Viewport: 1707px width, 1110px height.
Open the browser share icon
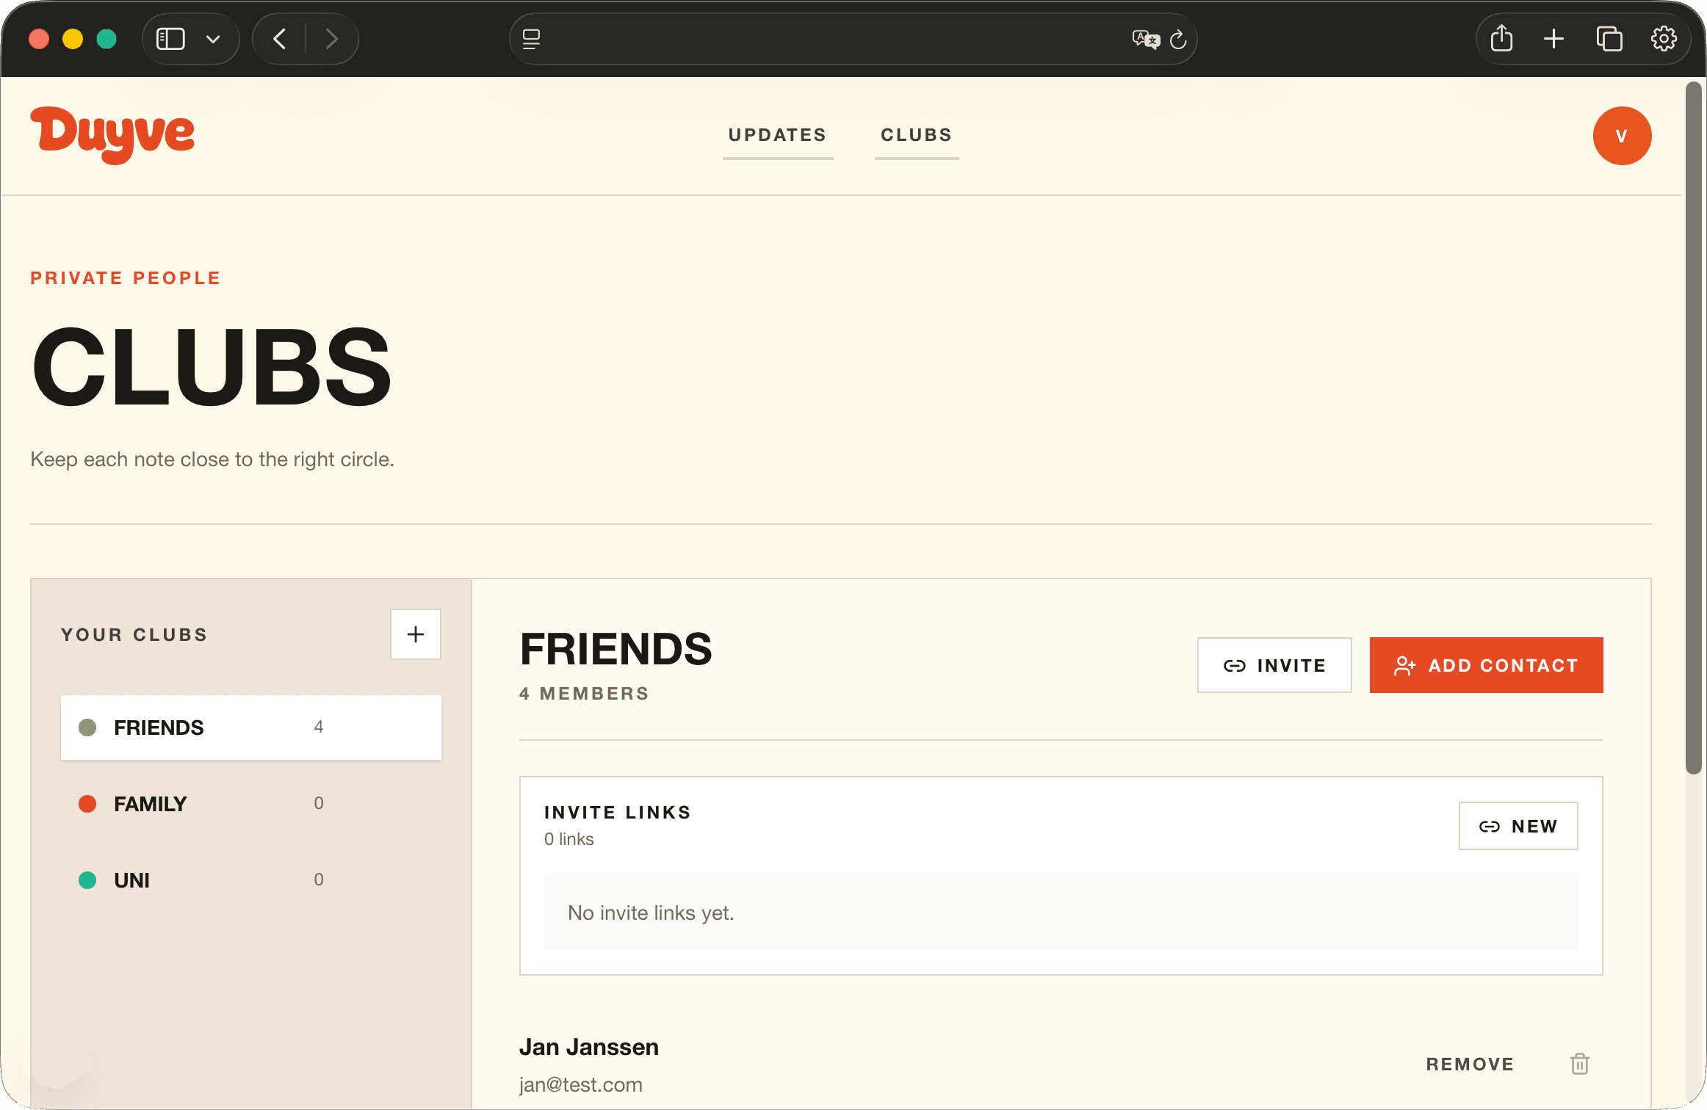point(1501,38)
